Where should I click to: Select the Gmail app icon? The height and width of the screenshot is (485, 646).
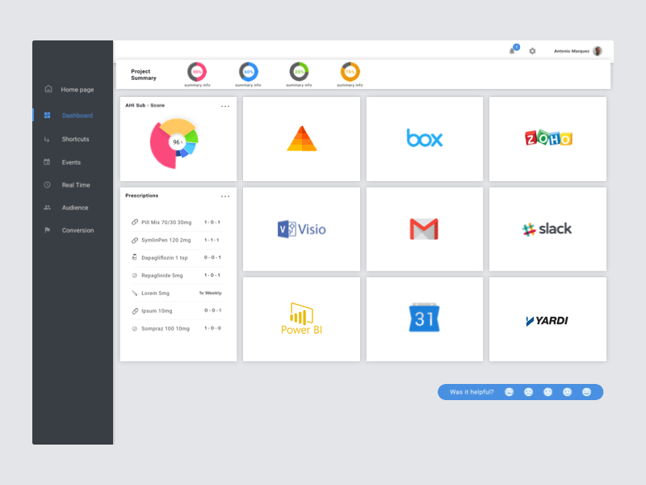424,229
